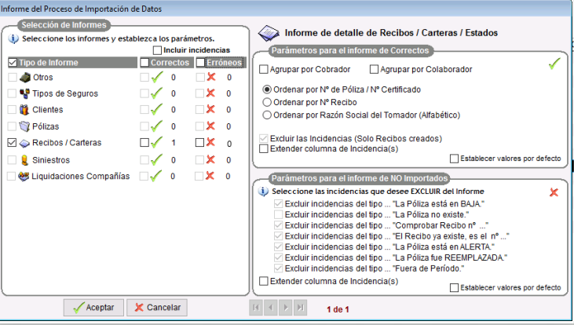Image resolution: width=574 pixels, height=325 pixels.
Task: Check the Siniestros report type checkbox
Action: tap(12, 160)
